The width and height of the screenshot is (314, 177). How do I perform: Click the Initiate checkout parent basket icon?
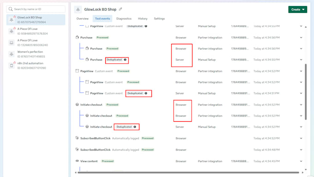pos(77,104)
